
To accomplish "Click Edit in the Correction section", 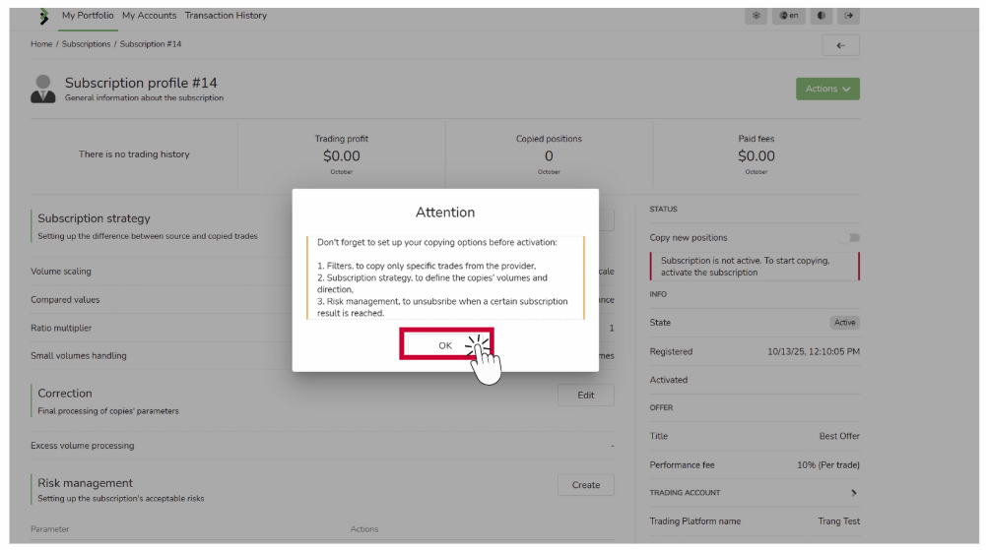I will tap(585, 396).
